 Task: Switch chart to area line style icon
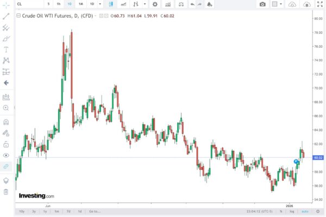123,4
